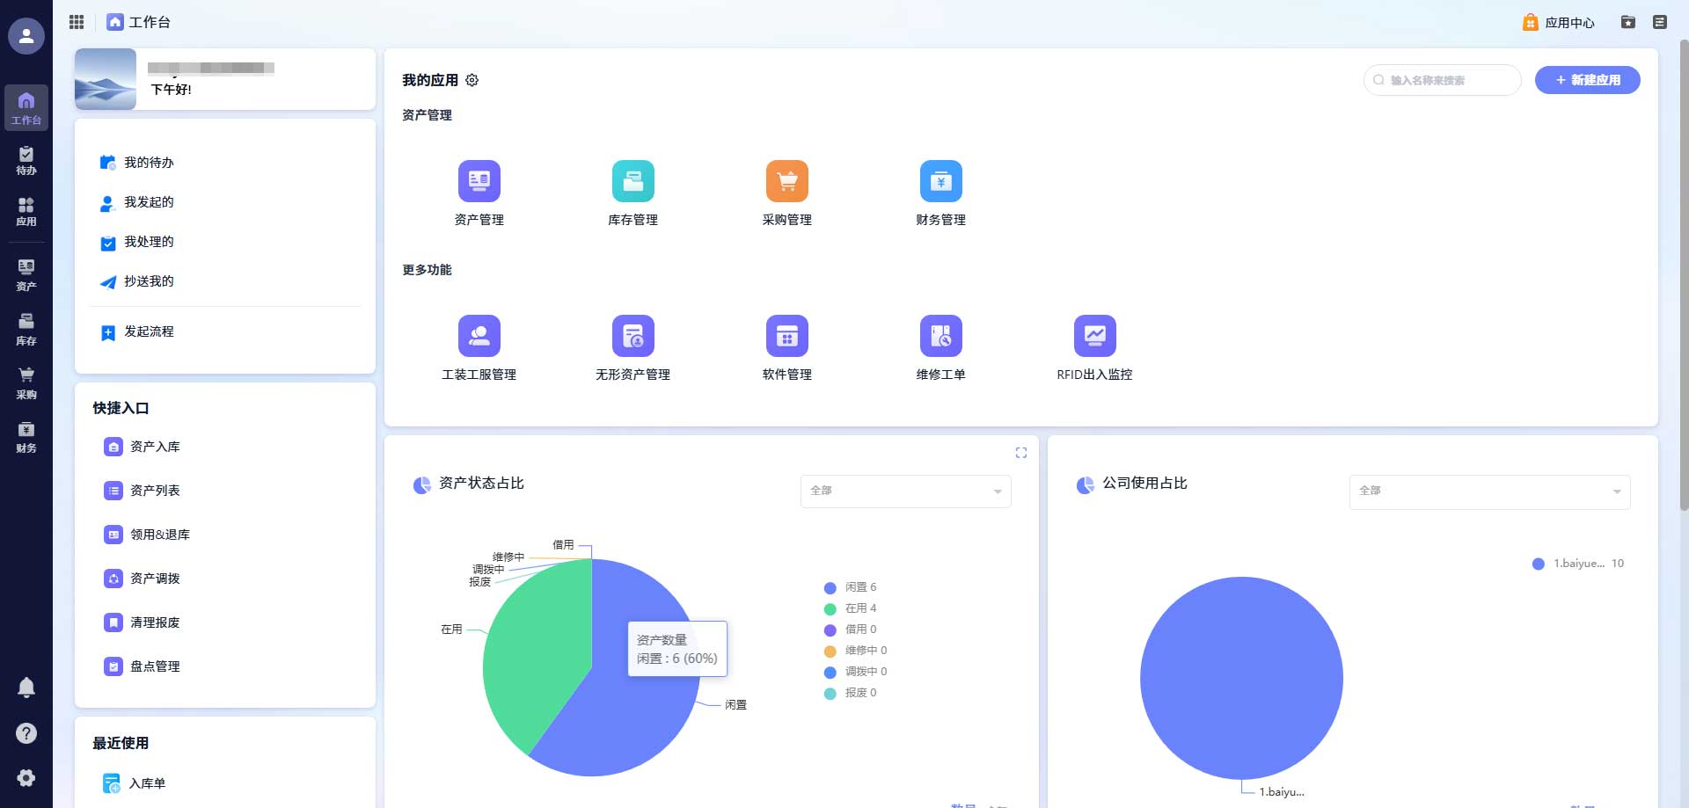The height and width of the screenshot is (808, 1689).
Task: Click the app name search field
Action: click(x=1443, y=80)
